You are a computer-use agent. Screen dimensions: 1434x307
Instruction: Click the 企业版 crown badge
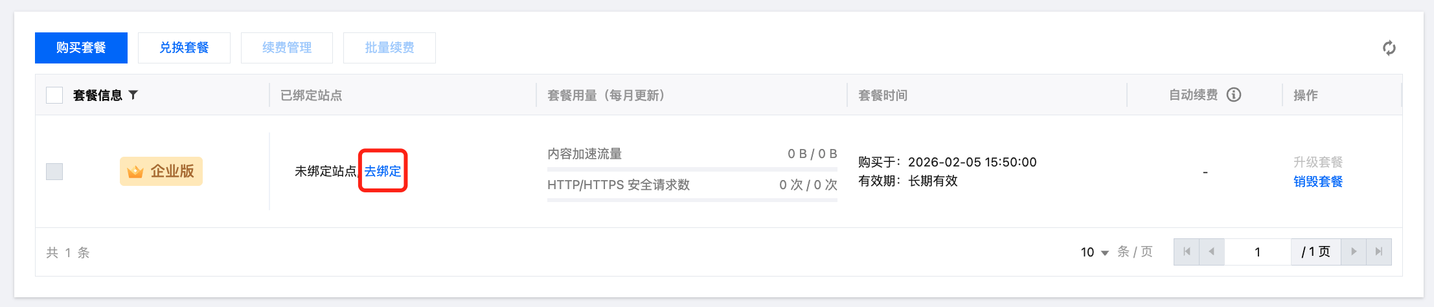click(x=161, y=172)
